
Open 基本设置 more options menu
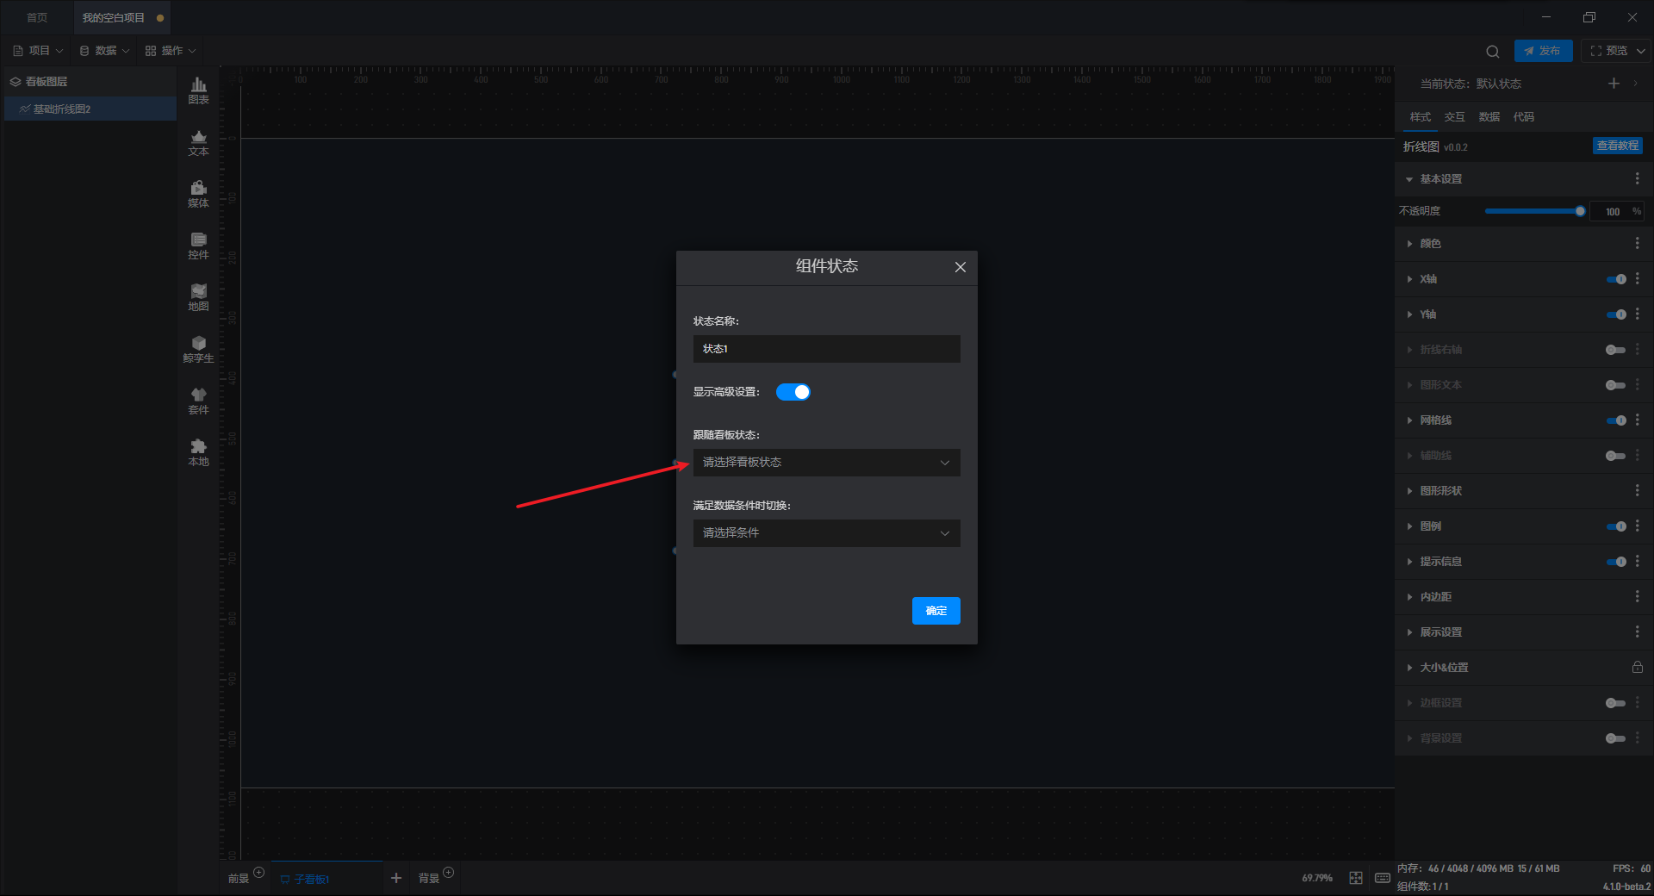pyautogui.click(x=1638, y=178)
